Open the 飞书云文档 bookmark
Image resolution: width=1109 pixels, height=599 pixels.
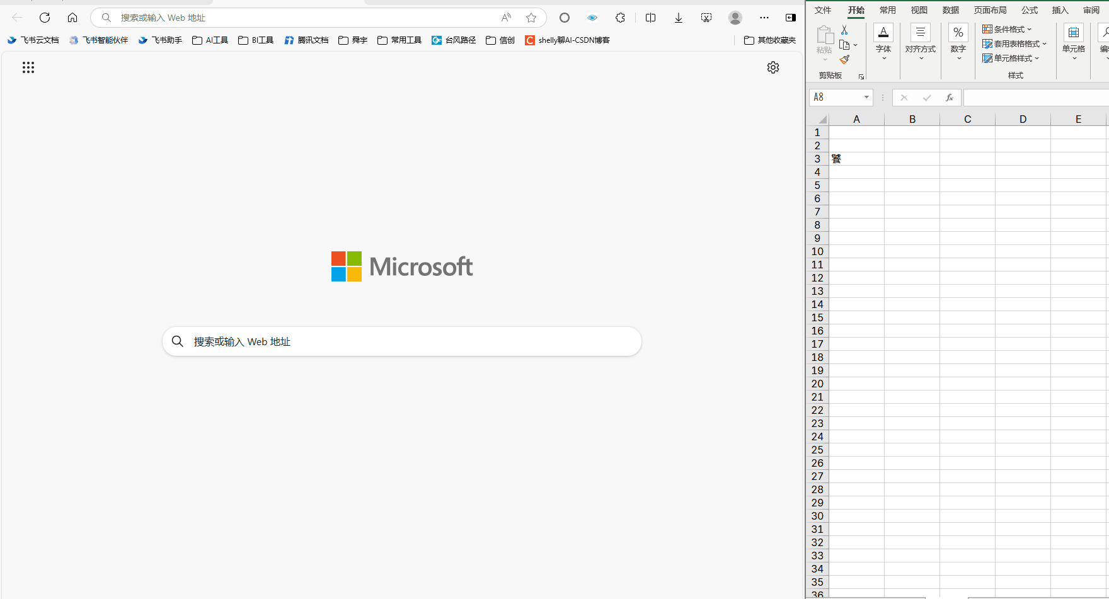33,40
